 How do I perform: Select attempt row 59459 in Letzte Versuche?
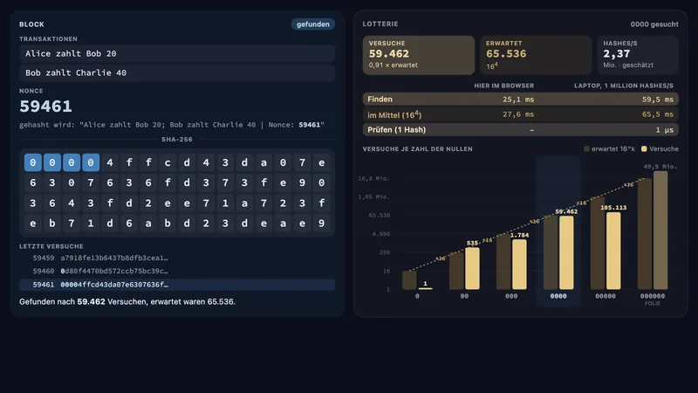(177, 258)
